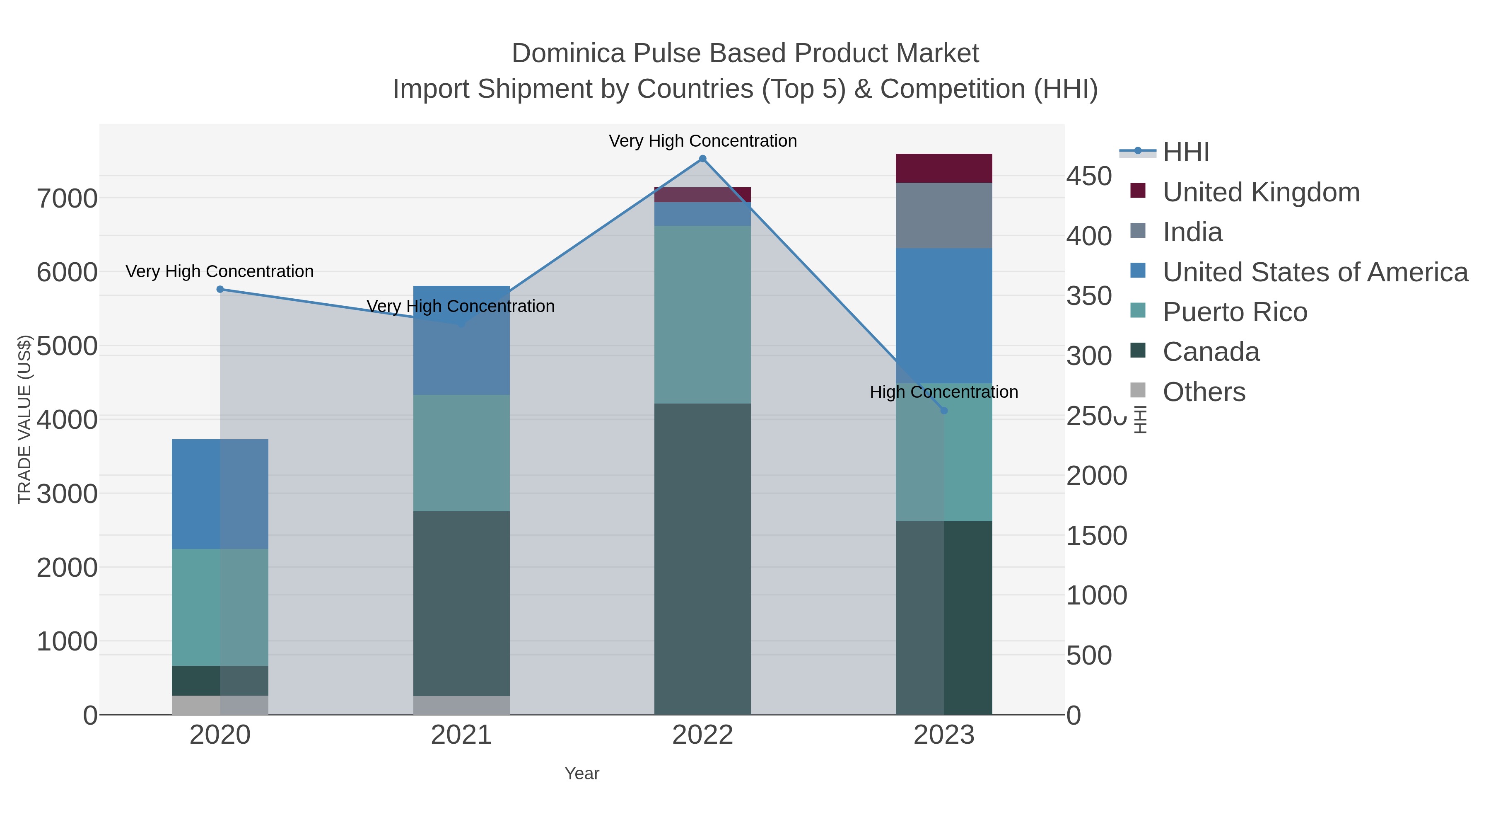
Task: Hide the India series via legend
Action: (1176, 232)
